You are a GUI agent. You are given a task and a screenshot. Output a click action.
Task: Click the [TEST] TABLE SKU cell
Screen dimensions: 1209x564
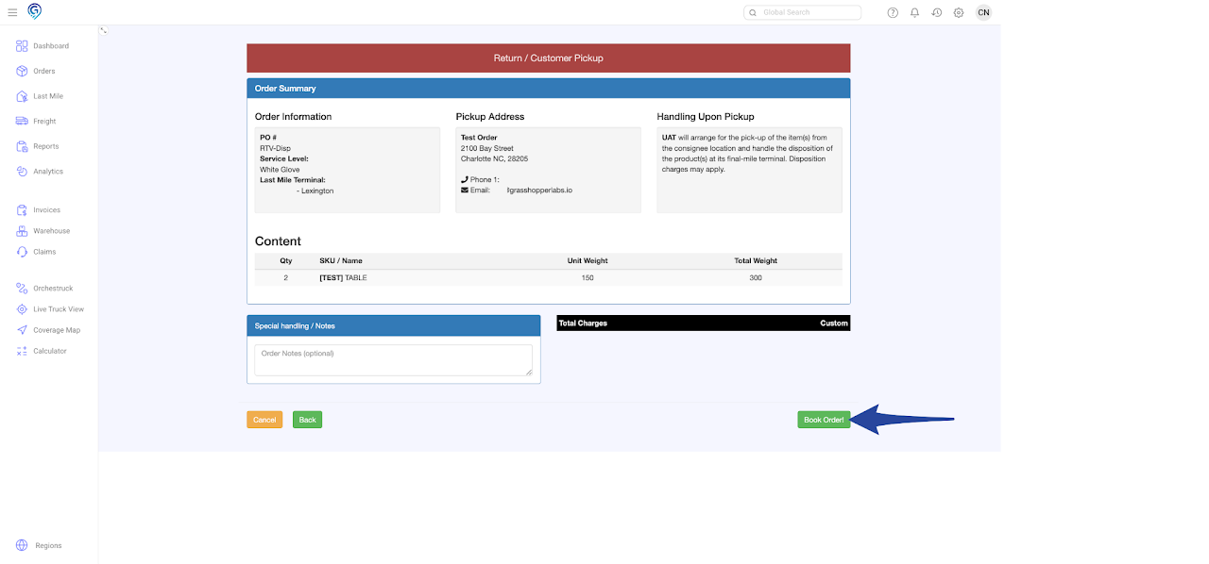point(343,278)
